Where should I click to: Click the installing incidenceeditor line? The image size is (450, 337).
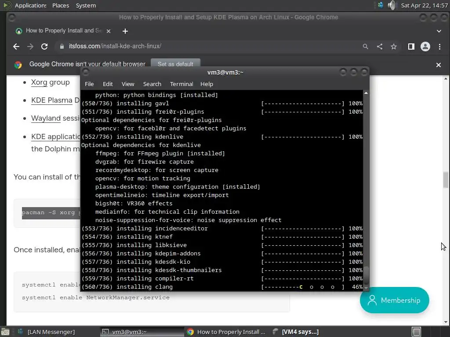(222, 228)
